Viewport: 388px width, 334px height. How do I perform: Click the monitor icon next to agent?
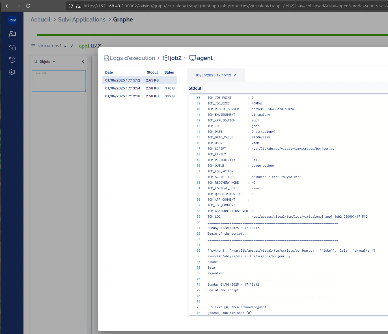coord(193,58)
